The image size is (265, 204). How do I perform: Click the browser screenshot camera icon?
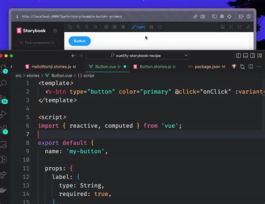pos(203,17)
